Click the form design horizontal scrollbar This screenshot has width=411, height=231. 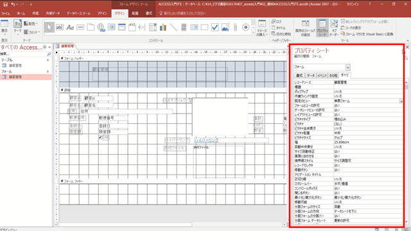tap(170, 225)
